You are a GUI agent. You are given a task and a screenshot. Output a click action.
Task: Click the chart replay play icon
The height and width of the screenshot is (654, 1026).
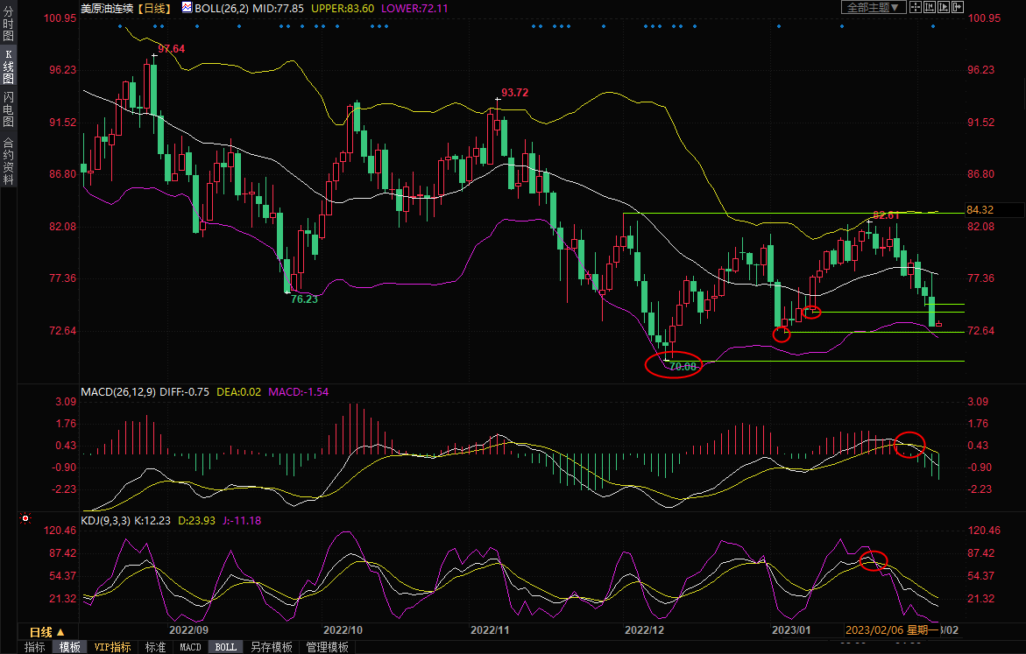click(943, 7)
